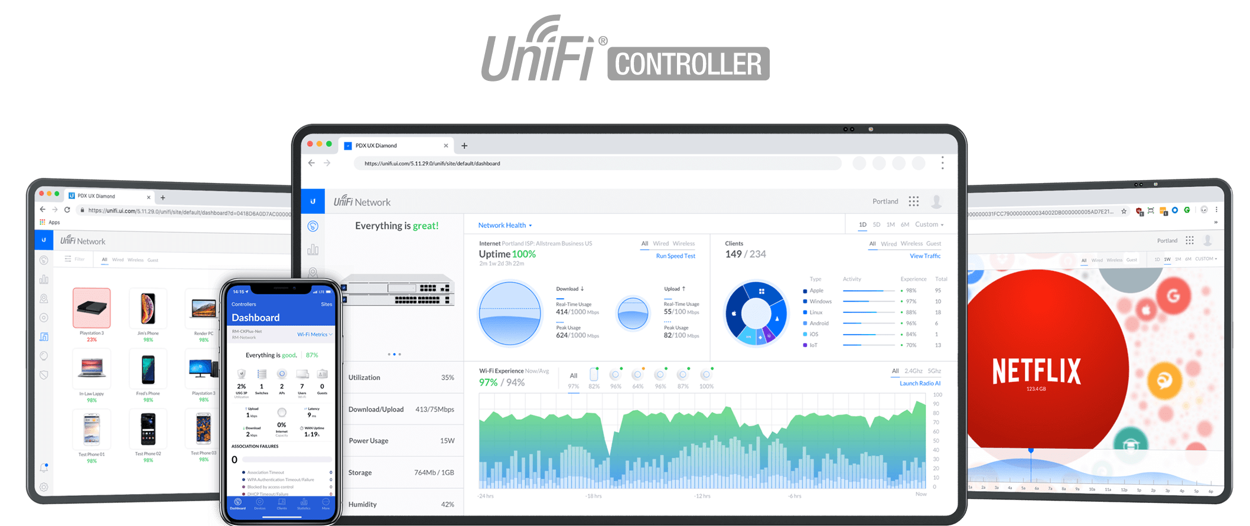Tap More in the phone's bottom bar
The width and height of the screenshot is (1250, 526).
click(325, 504)
